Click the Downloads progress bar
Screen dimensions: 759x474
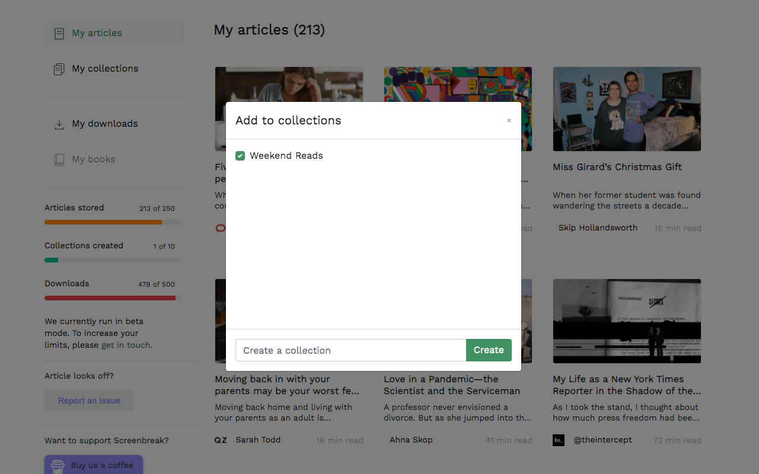(113, 298)
